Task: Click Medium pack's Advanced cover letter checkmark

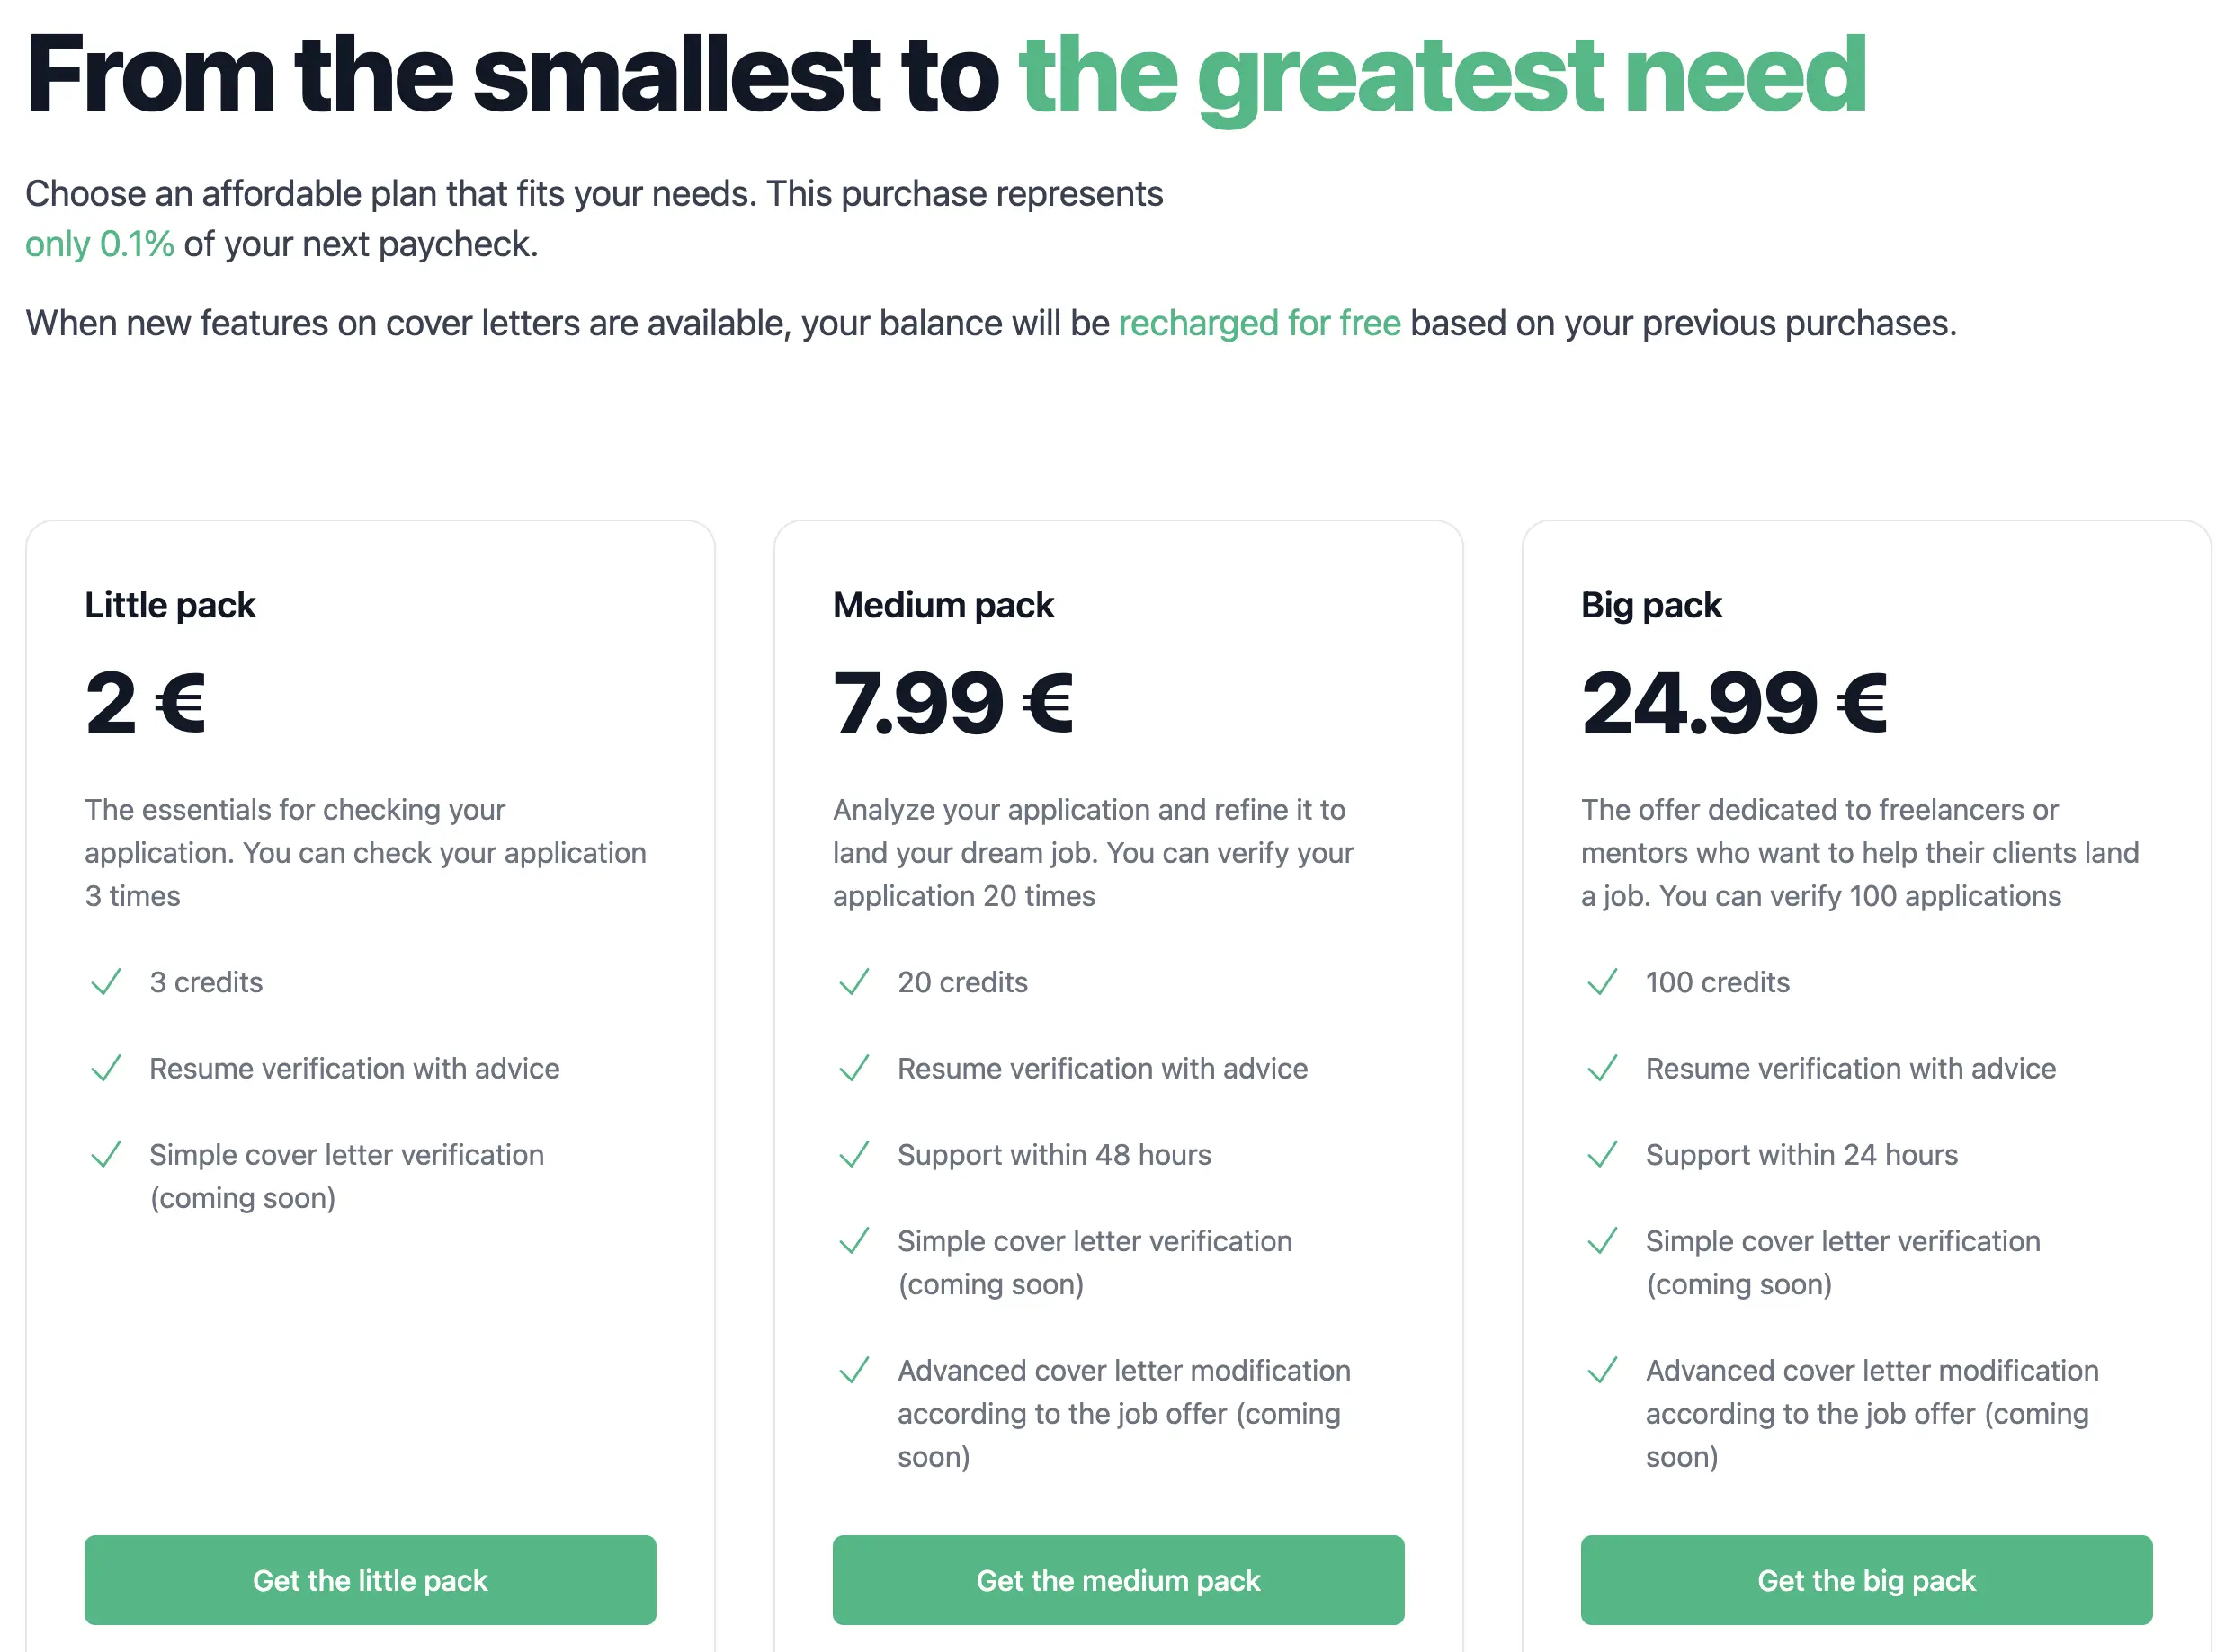Action: point(853,1370)
